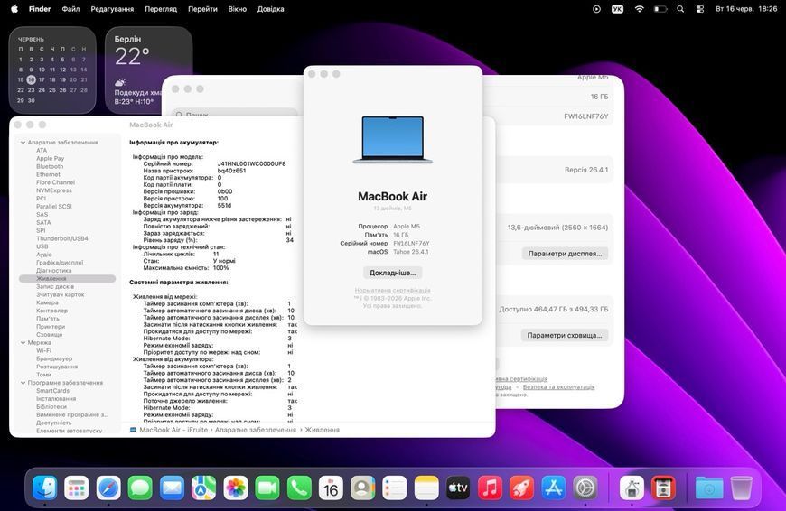Viewport: 786px width, 511px height.
Task: Click the MacBook Air laptop image
Action: (x=392, y=140)
